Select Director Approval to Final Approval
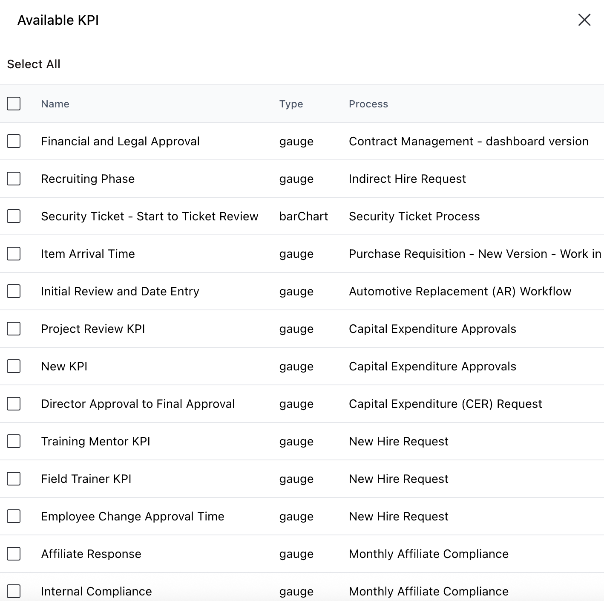Screen dimensions: 604x601 (x=13, y=404)
